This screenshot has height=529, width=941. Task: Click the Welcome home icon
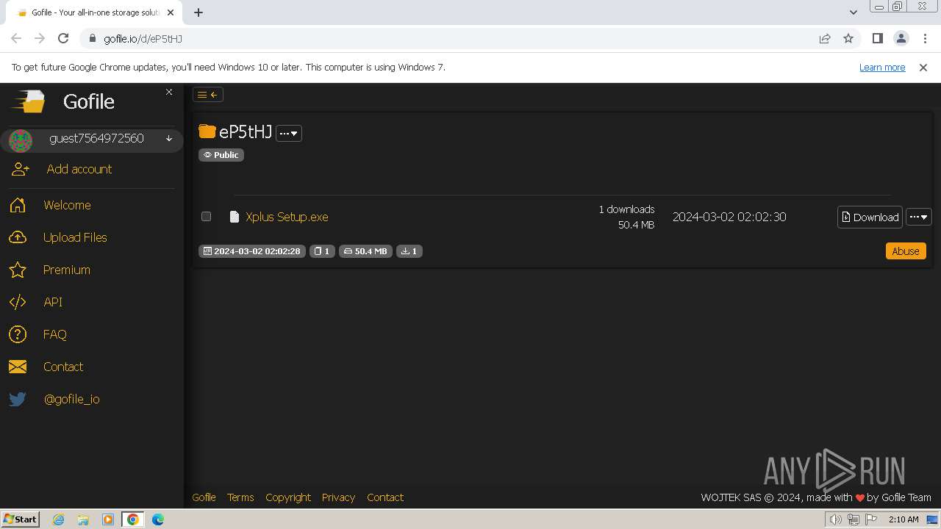click(18, 205)
